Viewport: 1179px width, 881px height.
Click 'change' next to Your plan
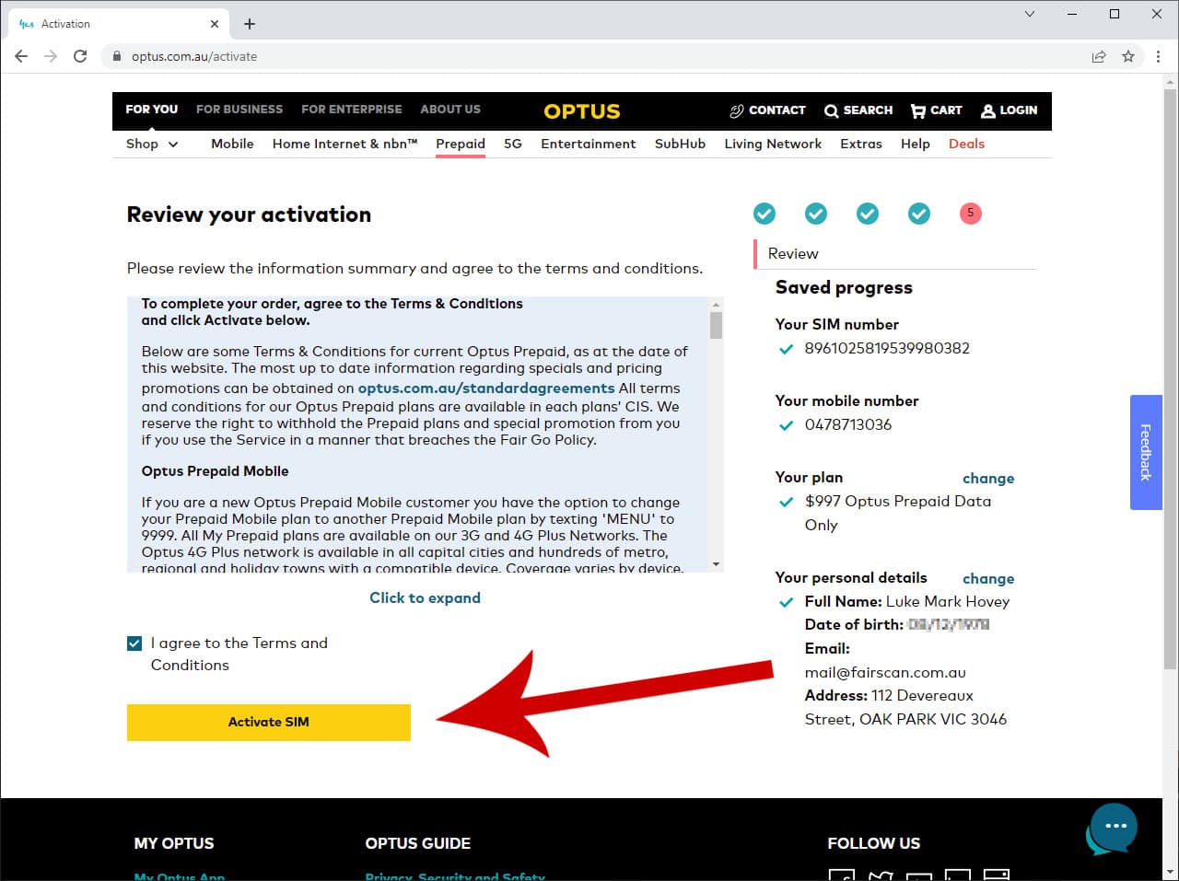[x=988, y=478]
